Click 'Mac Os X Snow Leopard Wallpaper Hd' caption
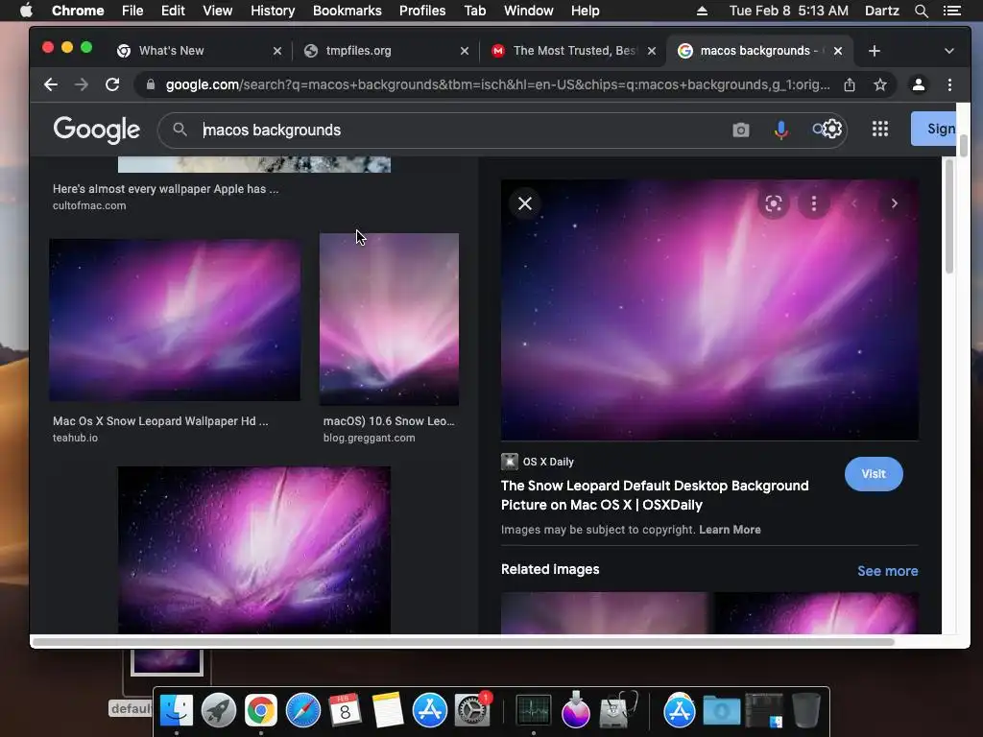The image size is (983, 737). (x=160, y=421)
